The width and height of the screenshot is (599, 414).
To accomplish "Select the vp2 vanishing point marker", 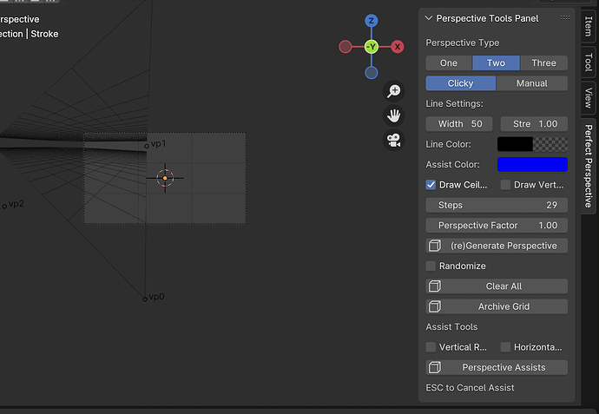I will click(4, 207).
